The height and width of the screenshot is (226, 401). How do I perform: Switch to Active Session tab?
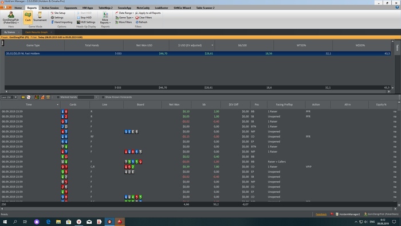pos(50,7)
